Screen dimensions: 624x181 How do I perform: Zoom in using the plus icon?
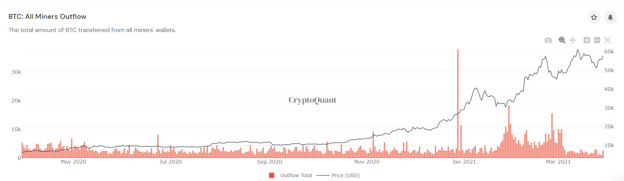pyautogui.click(x=587, y=40)
